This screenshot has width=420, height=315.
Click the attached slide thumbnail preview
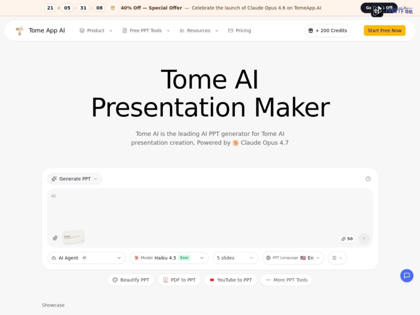73,237
